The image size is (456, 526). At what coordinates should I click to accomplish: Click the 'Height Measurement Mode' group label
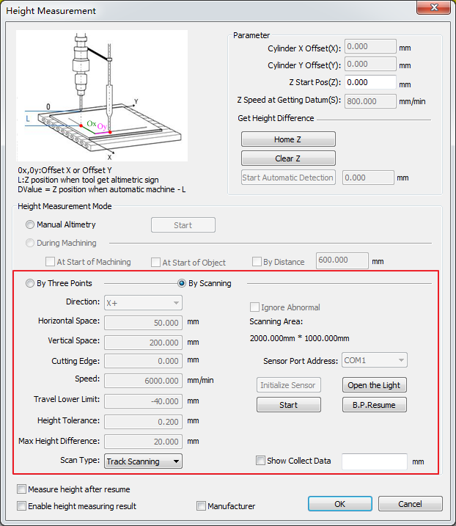(x=65, y=206)
